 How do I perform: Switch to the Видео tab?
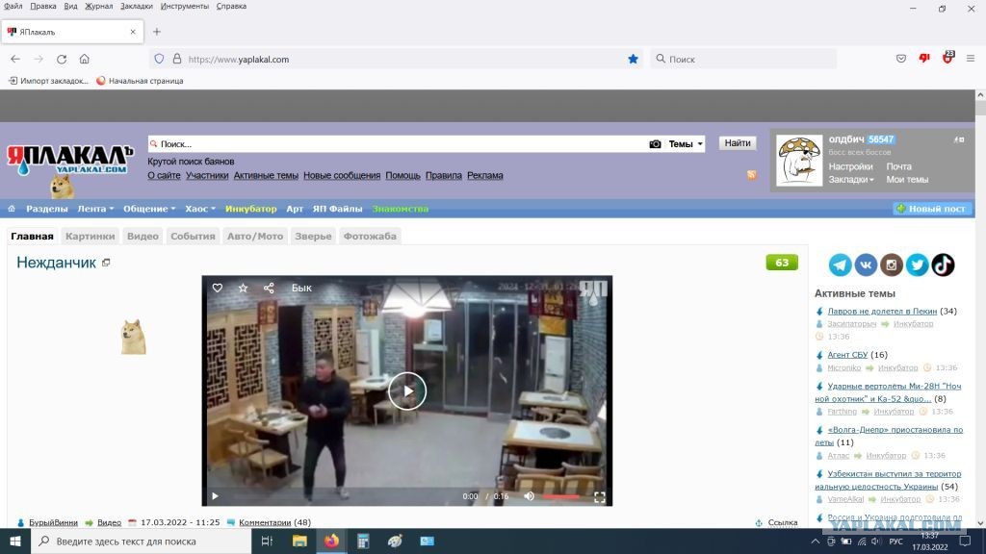pos(143,237)
